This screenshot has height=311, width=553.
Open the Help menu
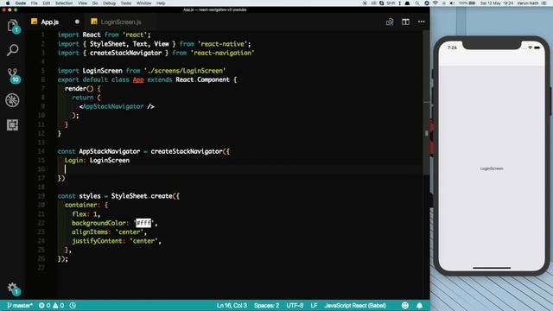pyautogui.click(x=161, y=3)
